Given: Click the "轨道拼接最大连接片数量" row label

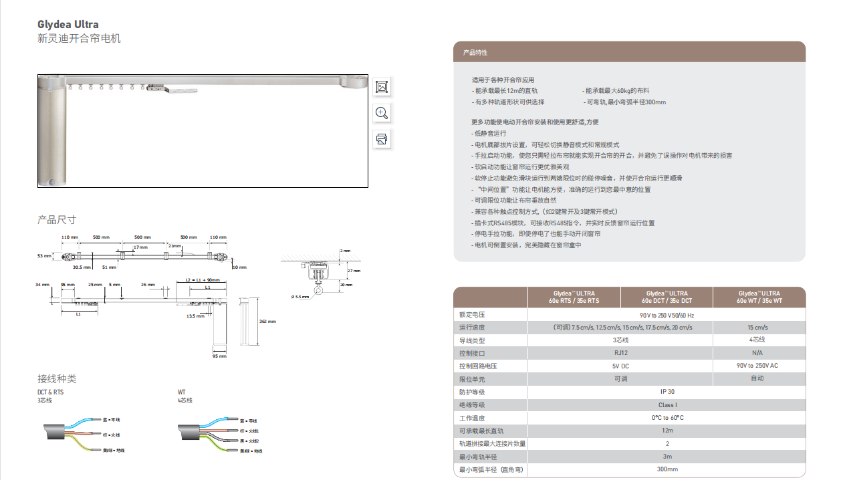Looking at the screenshot, I should [x=493, y=444].
